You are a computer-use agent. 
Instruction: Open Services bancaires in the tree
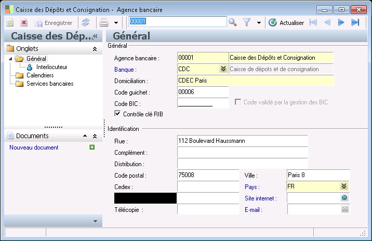click(x=50, y=84)
